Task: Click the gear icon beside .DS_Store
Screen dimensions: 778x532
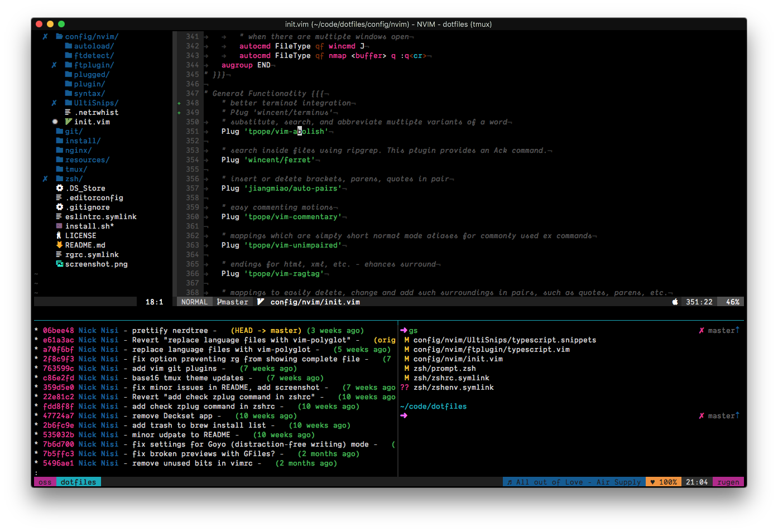Action: click(x=59, y=188)
